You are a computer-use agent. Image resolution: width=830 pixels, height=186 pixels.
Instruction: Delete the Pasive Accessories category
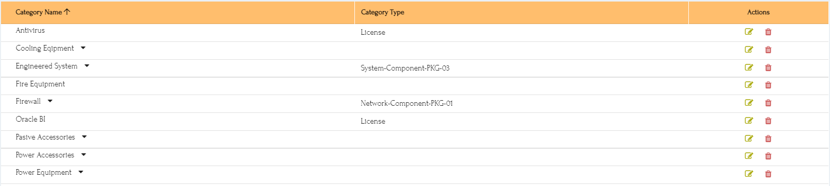pos(768,138)
